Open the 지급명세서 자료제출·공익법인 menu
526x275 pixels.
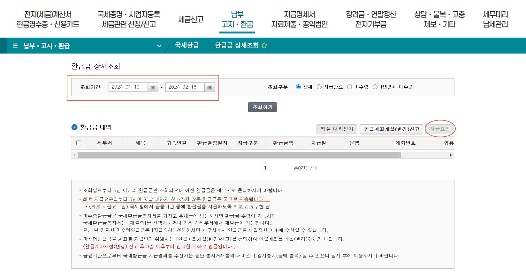(x=300, y=19)
